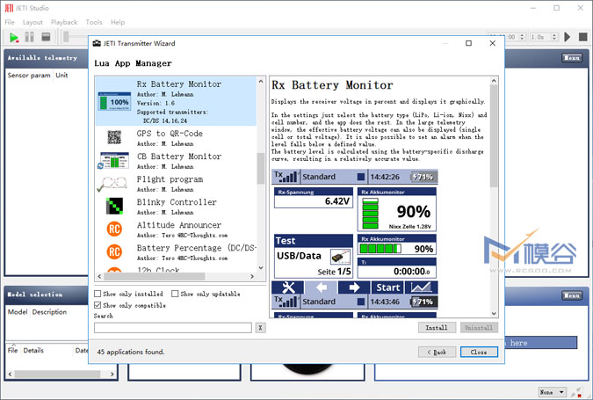Click the Description column header in Model selection
Screen dimensions: 593x400
pyautogui.click(x=49, y=312)
